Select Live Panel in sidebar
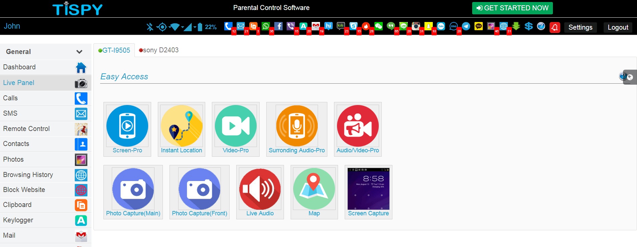 click(45, 83)
